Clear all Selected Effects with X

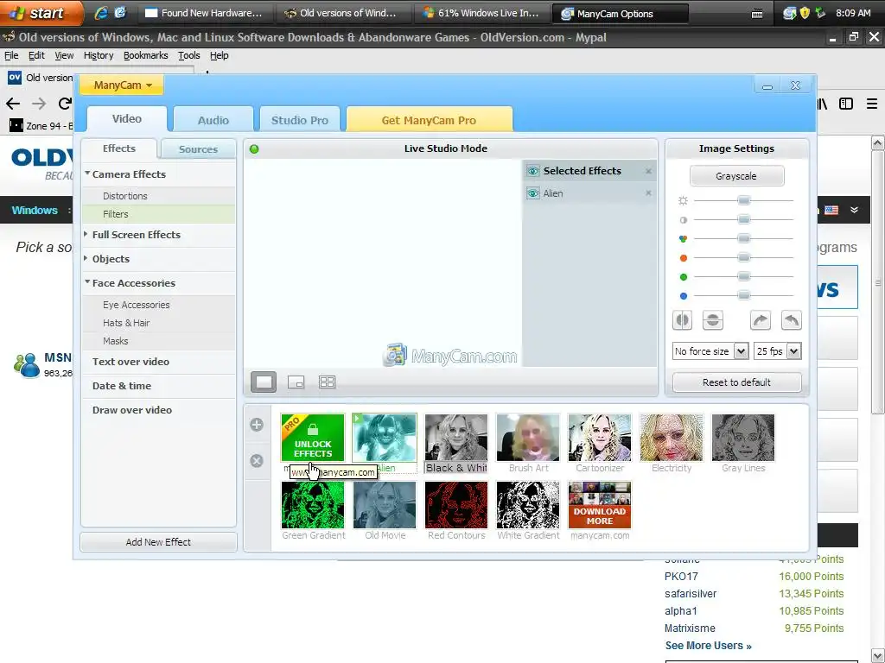[x=648, y=171]
